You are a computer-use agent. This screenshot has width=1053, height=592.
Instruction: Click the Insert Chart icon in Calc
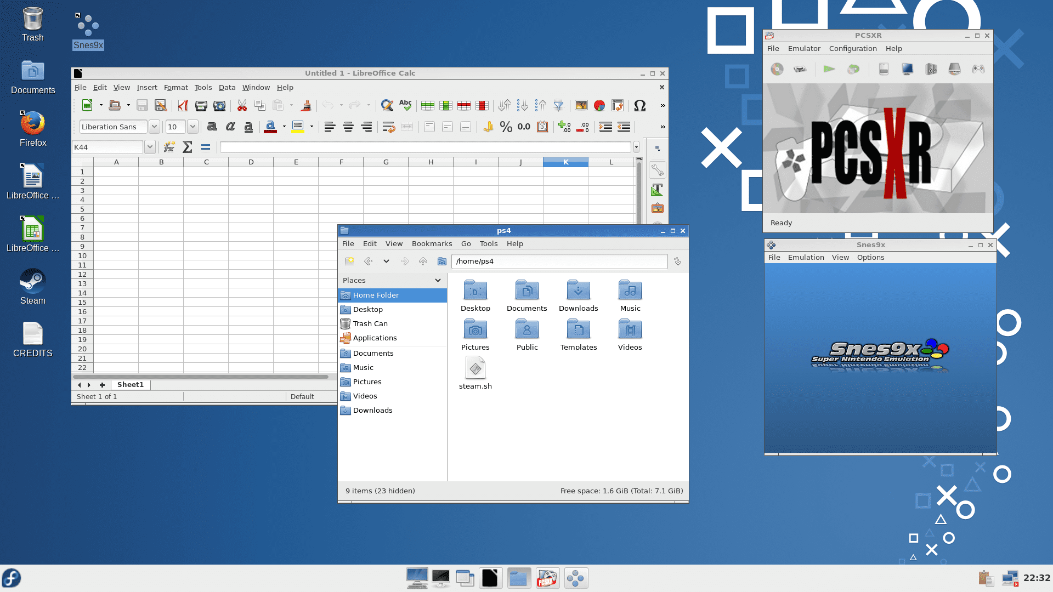click(599, 105)
